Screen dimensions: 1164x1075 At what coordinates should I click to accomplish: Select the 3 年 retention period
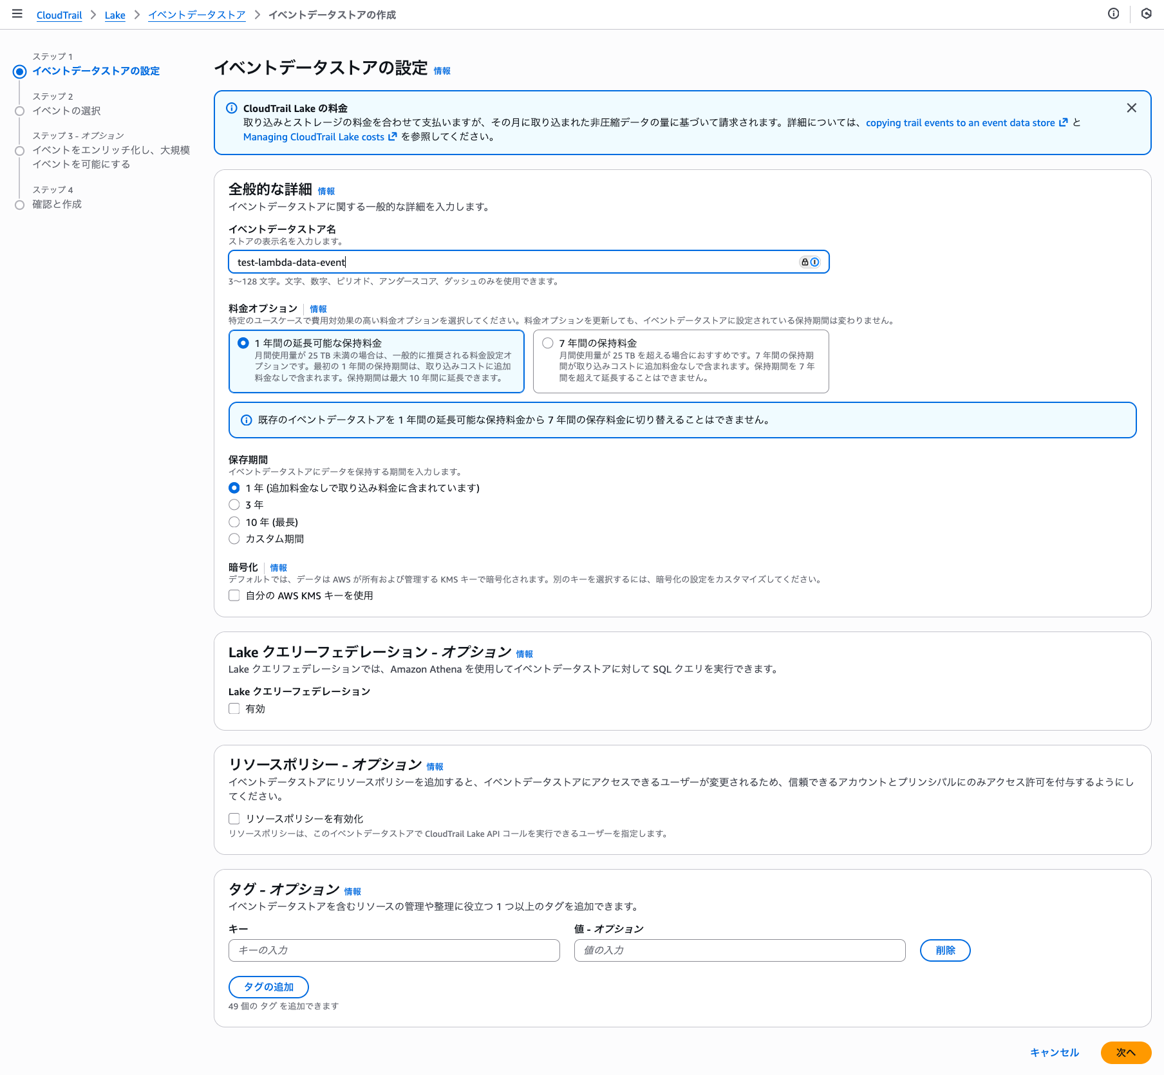click(234, 505)
